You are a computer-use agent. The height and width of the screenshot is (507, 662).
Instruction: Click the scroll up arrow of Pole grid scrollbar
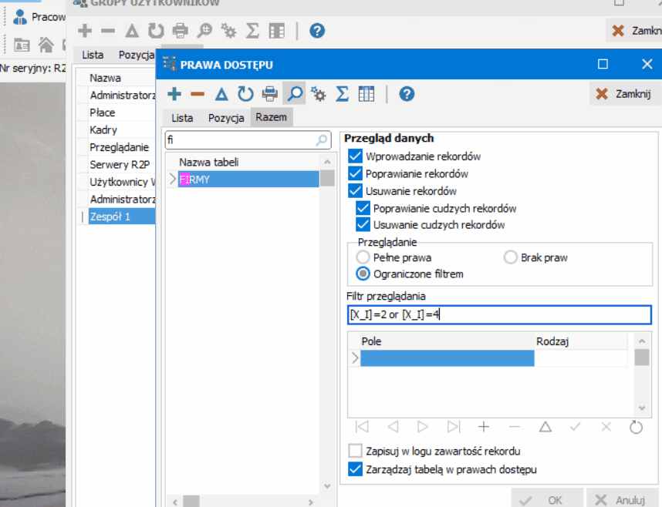pyautogui.click(x=642, y=341)
